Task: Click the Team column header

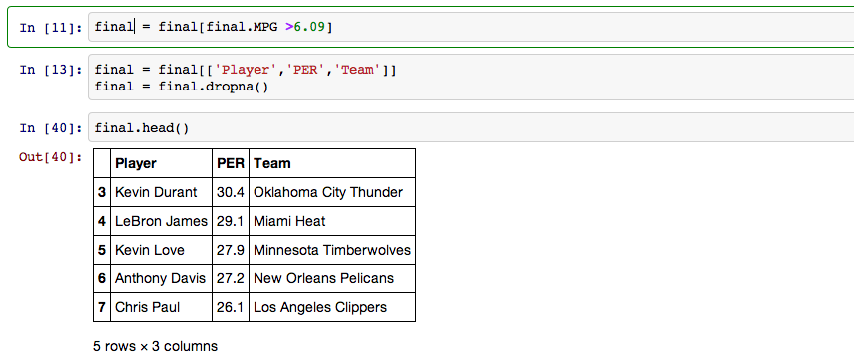Action: tap(332, 163)
